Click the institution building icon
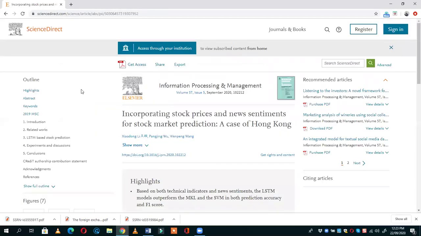 click(126, 48)
